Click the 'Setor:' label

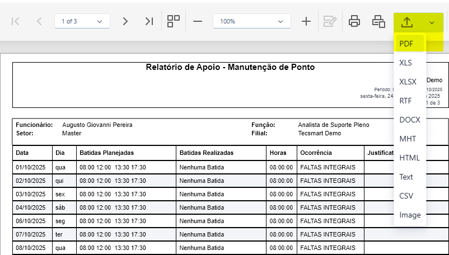pos(25,133)
